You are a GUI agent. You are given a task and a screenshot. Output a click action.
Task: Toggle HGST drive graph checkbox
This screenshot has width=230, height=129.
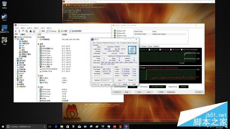181,50
